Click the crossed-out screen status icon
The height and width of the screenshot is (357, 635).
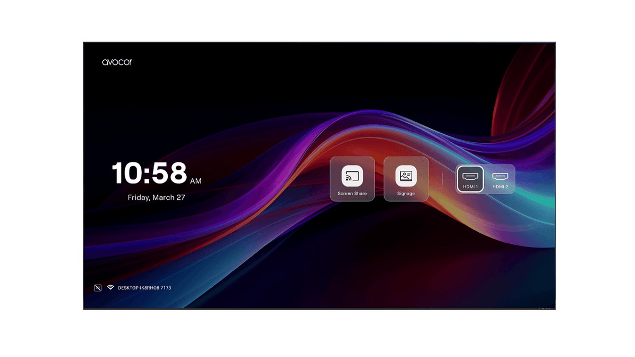[97, 288]
